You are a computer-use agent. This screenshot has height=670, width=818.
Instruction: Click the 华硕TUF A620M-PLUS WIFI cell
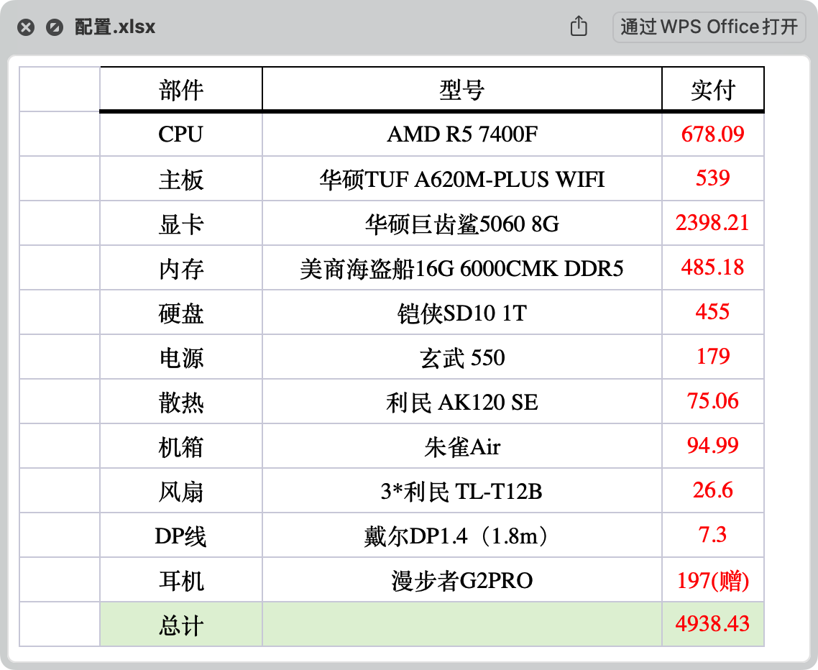461,178
